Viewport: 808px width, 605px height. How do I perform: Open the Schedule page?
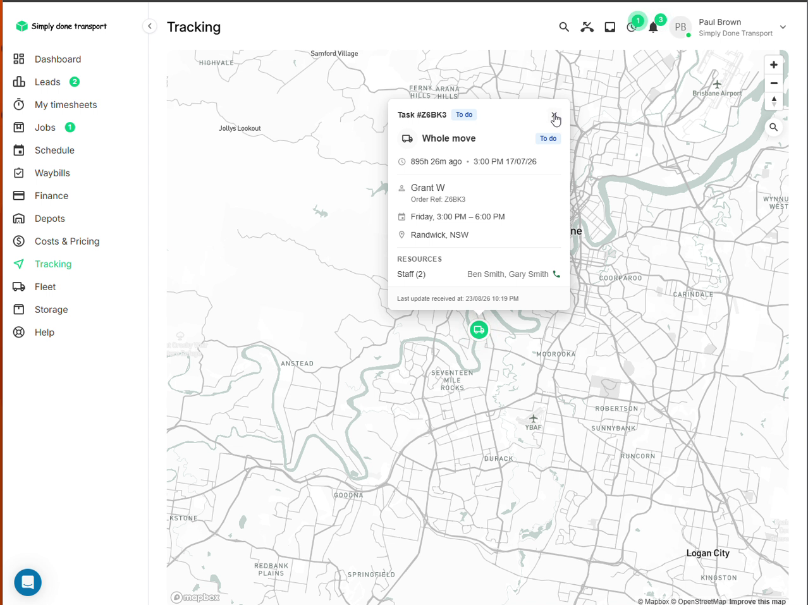point(54,150)
